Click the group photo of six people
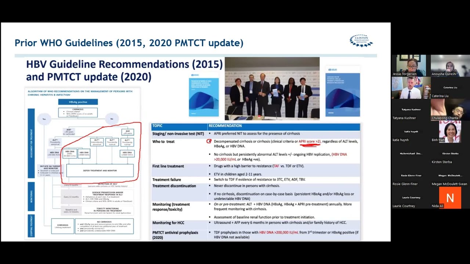 click(272, 88)
